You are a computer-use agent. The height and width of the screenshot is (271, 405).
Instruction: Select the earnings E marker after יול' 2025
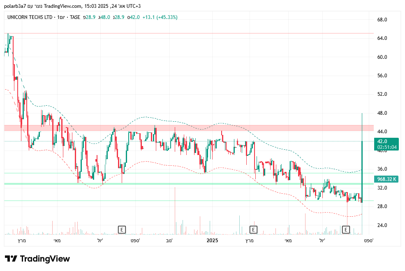tap(346, 229)
